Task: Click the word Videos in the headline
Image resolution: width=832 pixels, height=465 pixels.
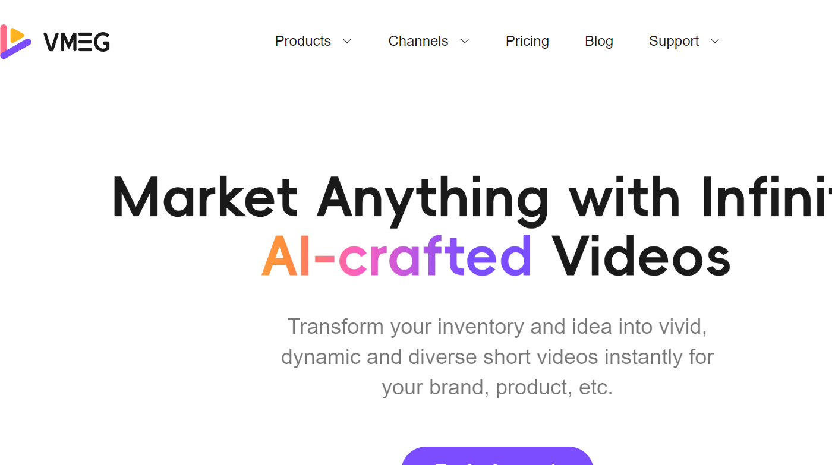Action: [x=641, y=257]
